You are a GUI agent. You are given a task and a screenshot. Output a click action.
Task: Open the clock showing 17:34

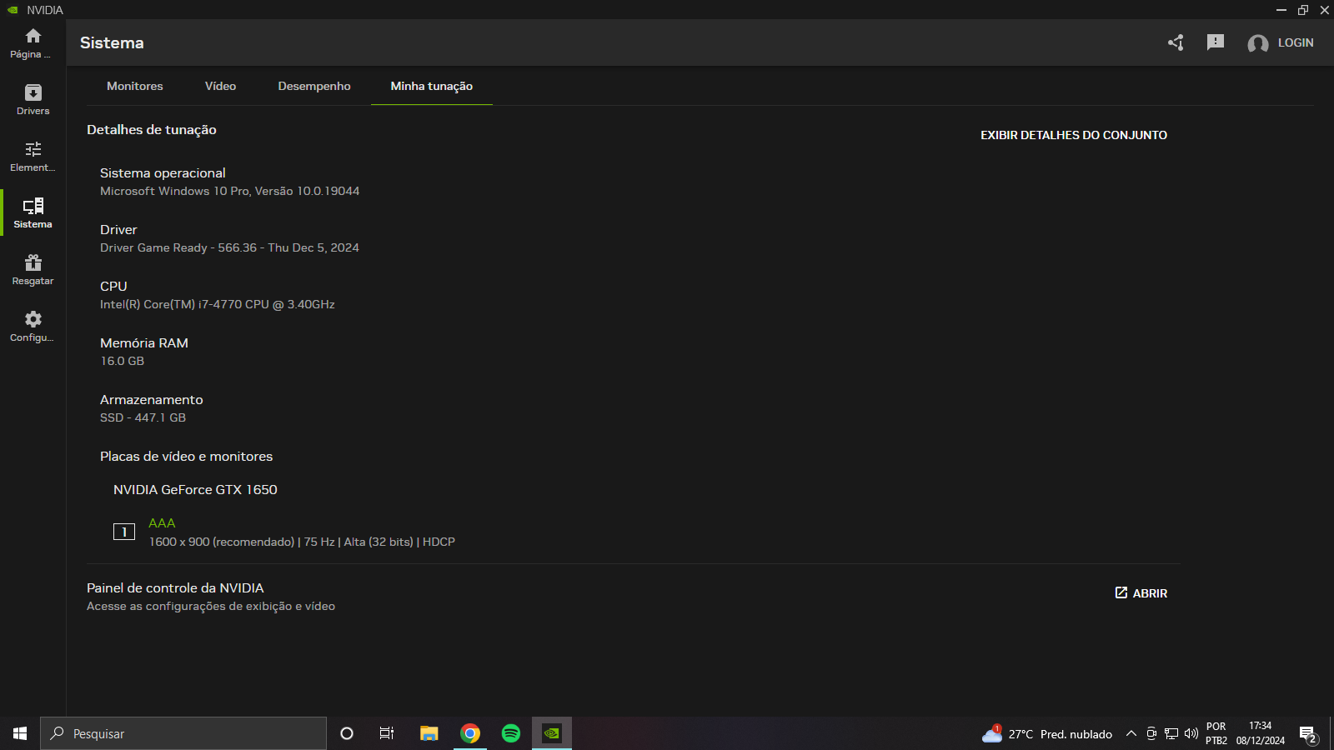click(1261, 733)
